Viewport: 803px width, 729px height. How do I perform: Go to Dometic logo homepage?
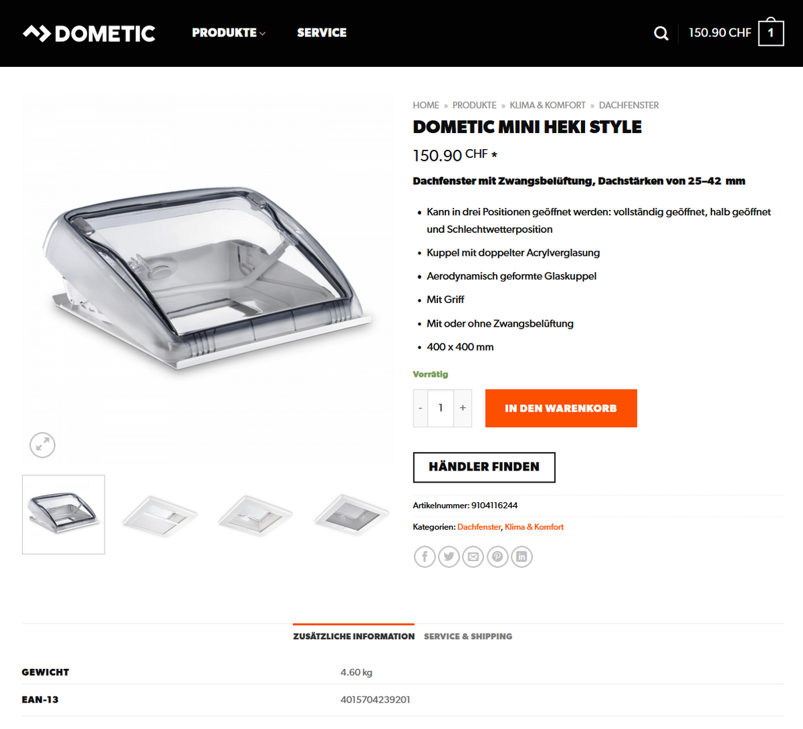point(88,34)
